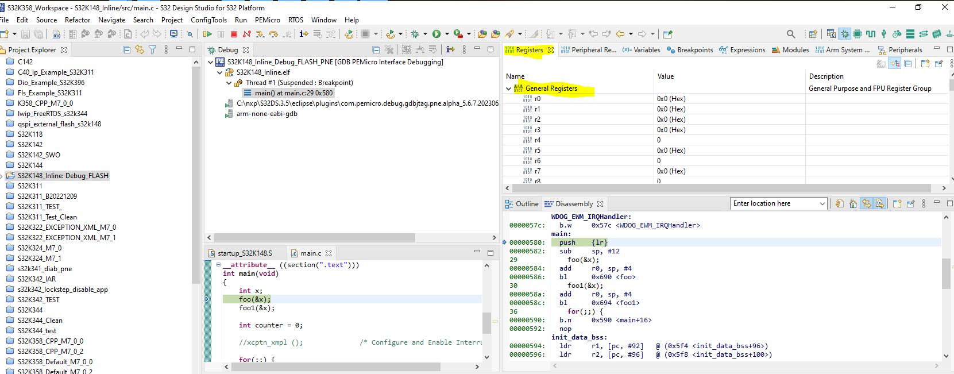Collapse the S32K148_Inline.elf tree node
The height and width of the screenshot is (374, 954).
pyautogui.click(x=219, y=72)
